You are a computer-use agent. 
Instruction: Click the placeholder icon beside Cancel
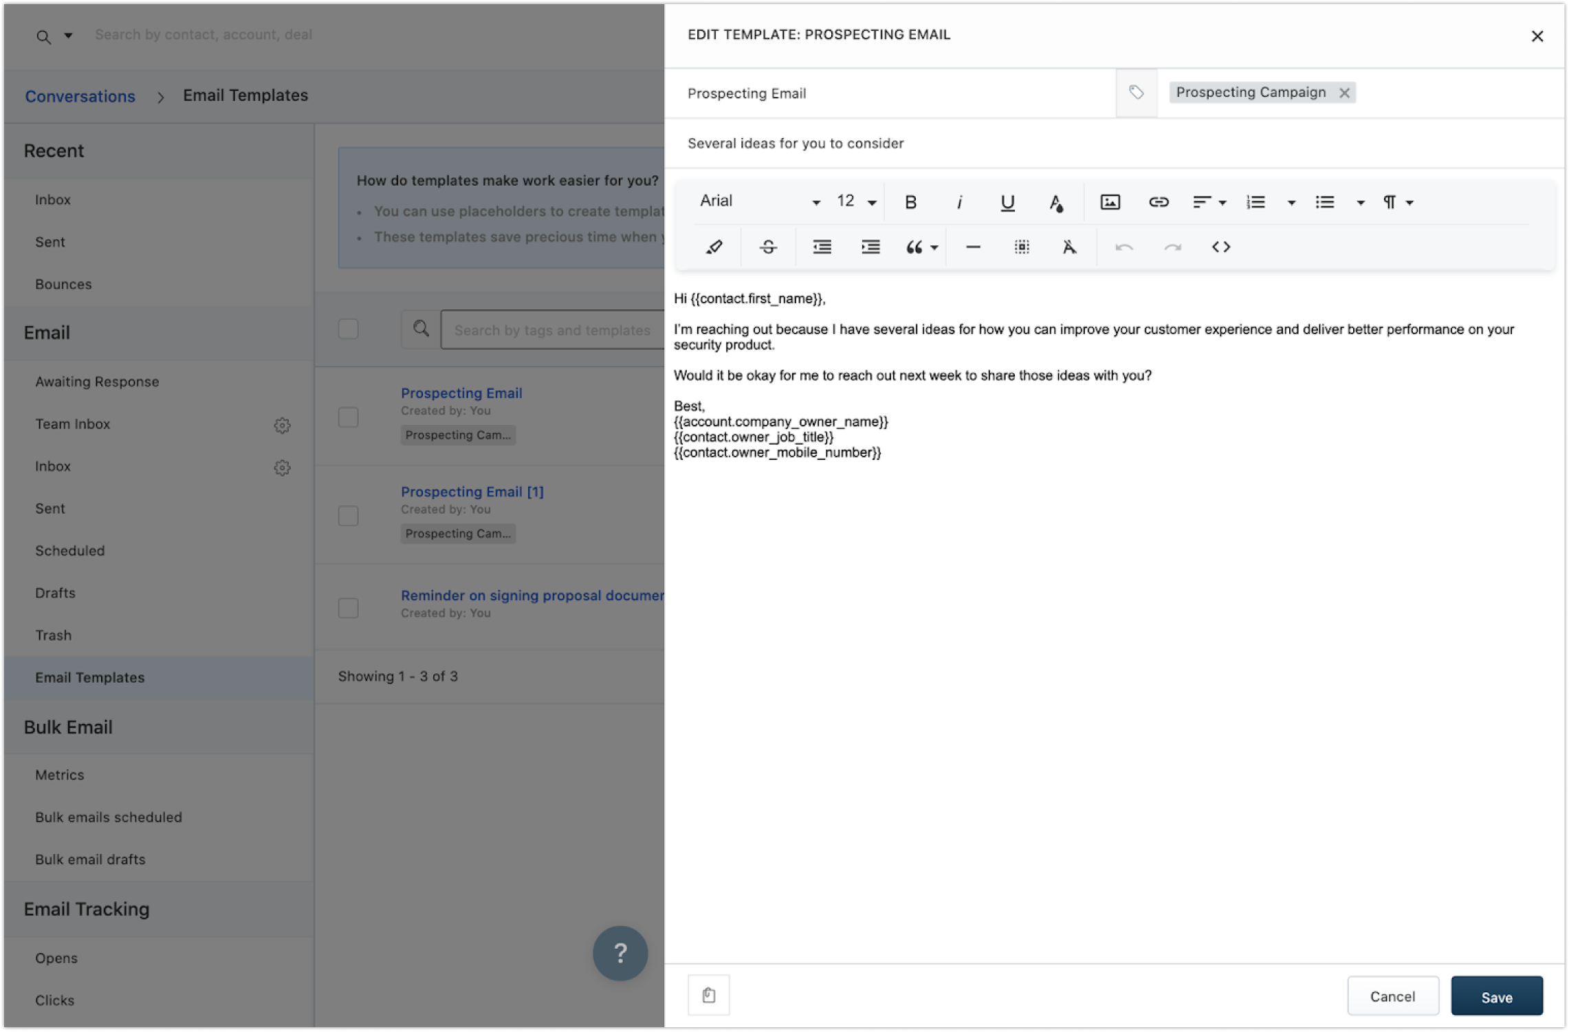709,995
